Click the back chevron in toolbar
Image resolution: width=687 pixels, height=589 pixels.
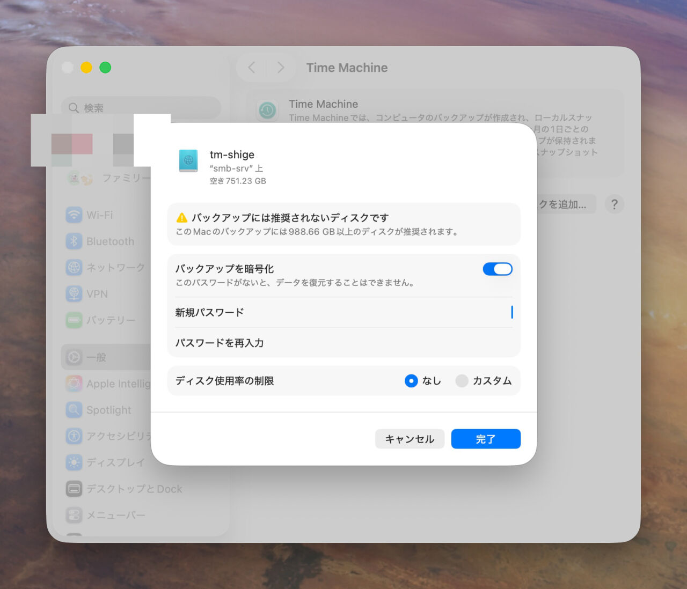point(251,68)
